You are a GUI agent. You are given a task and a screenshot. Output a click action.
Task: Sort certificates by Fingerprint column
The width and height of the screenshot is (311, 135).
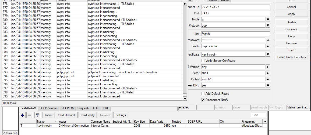pyautogui.click(x=252, y=122)
